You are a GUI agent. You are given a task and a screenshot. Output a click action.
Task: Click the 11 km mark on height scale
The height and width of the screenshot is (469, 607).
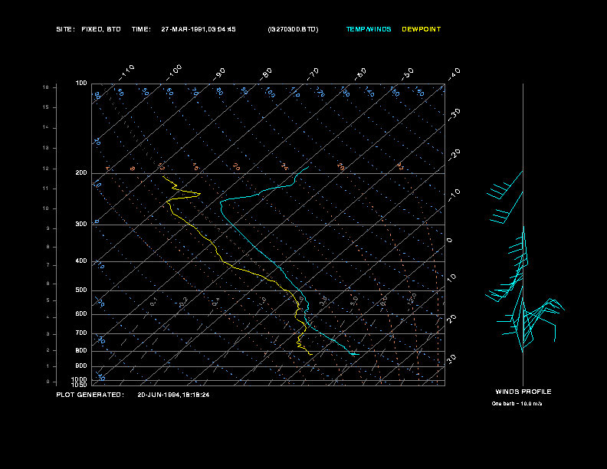(x=46, y=189)
